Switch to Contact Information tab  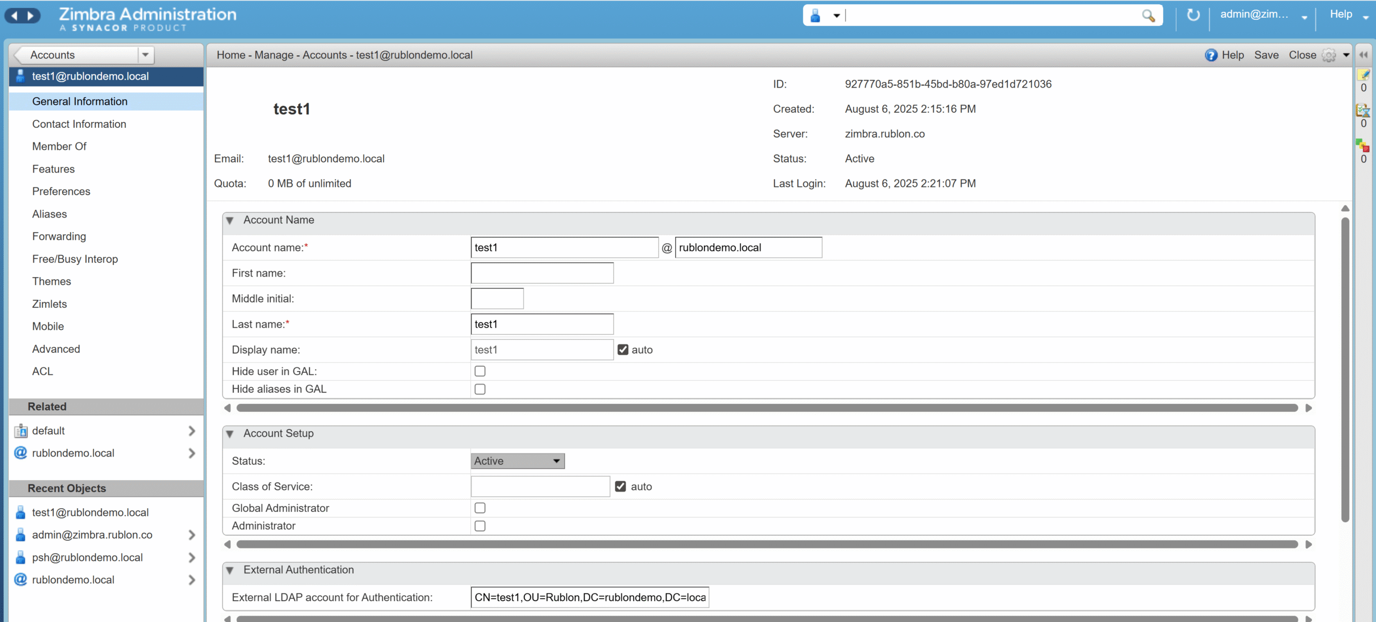coord(79,124)
